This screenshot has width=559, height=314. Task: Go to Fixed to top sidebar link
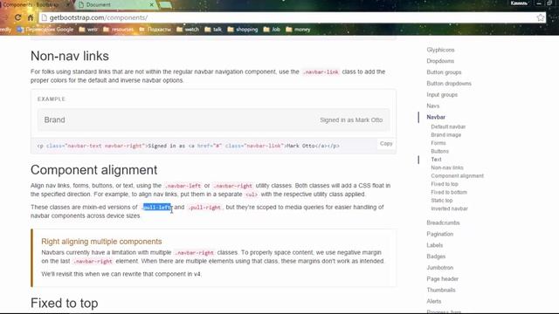(x=445, y=184)
